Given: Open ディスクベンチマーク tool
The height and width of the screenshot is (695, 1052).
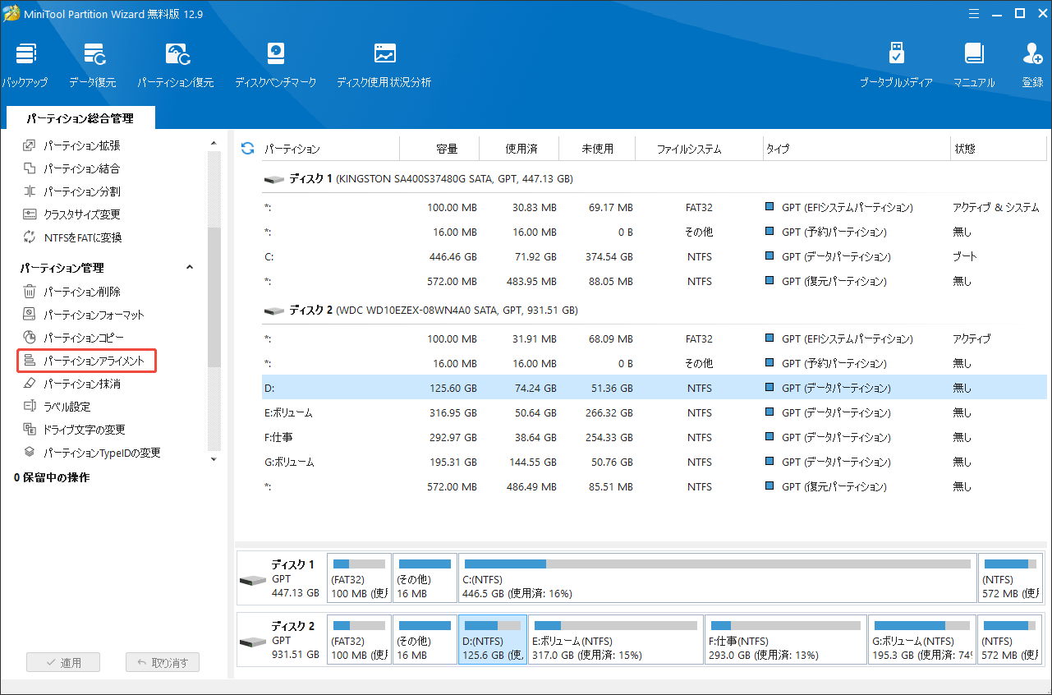Looking at the screenshot, I should [x=275, y=64].
